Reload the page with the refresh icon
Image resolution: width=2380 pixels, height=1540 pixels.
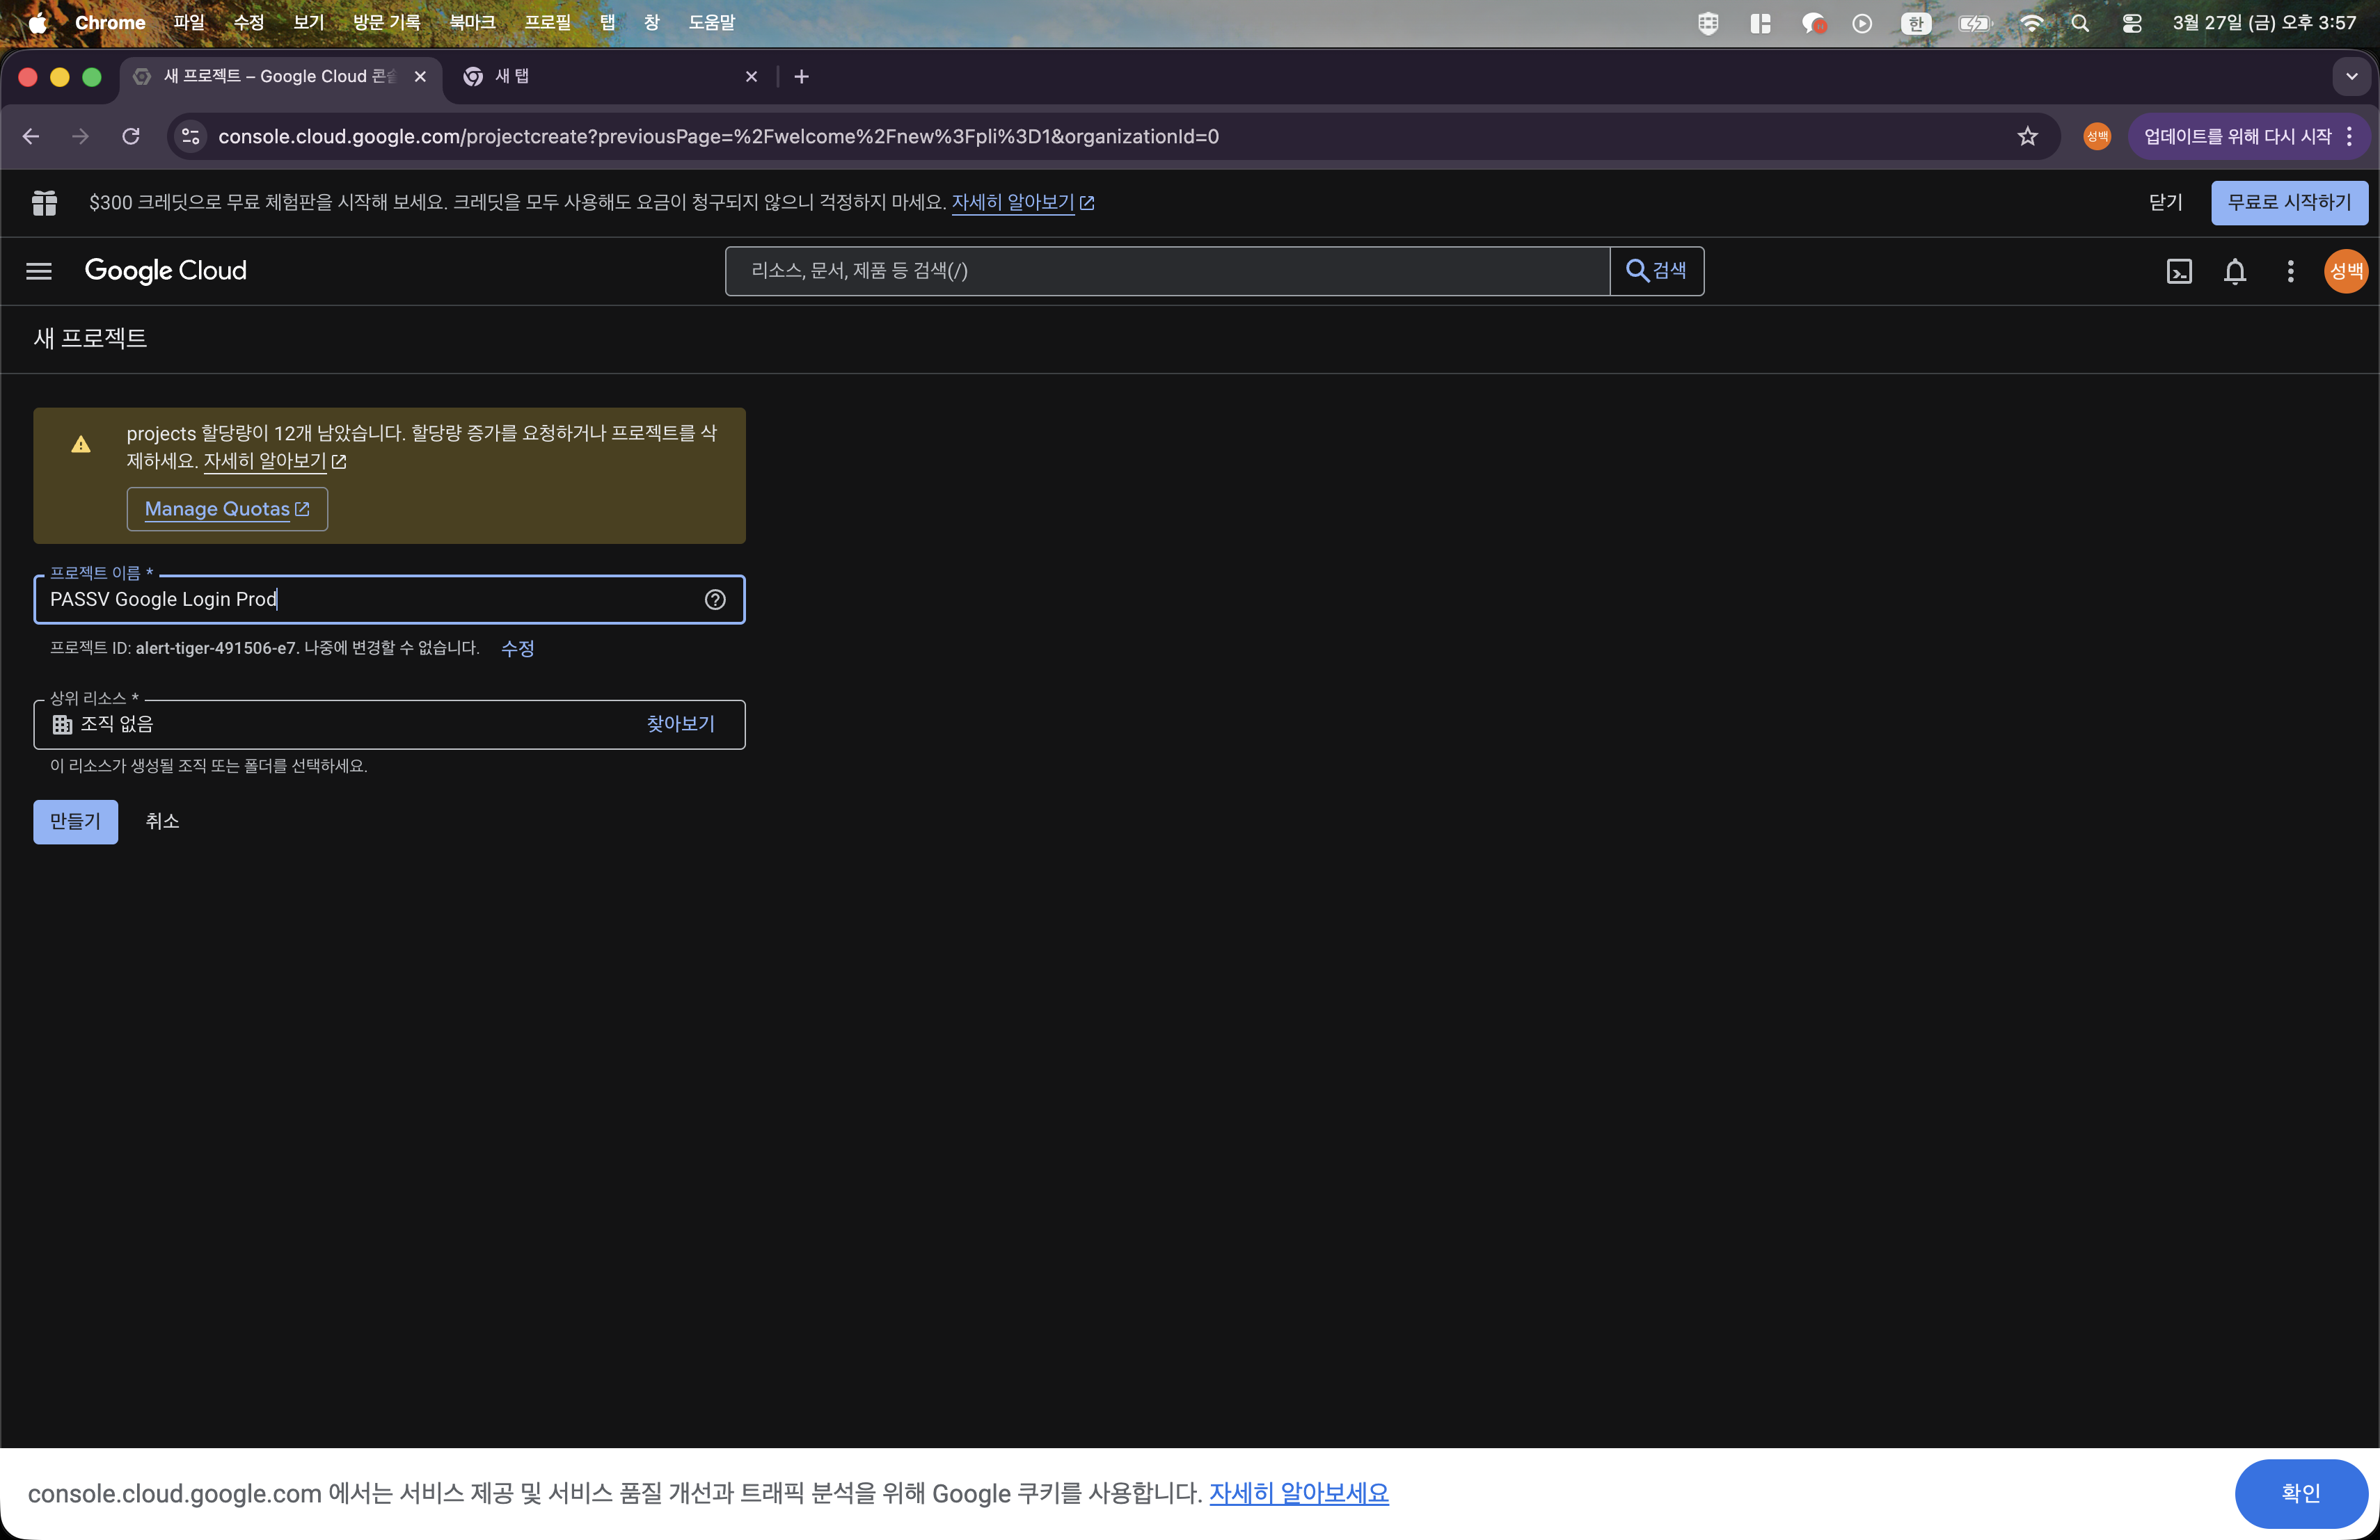click(130, 137)
